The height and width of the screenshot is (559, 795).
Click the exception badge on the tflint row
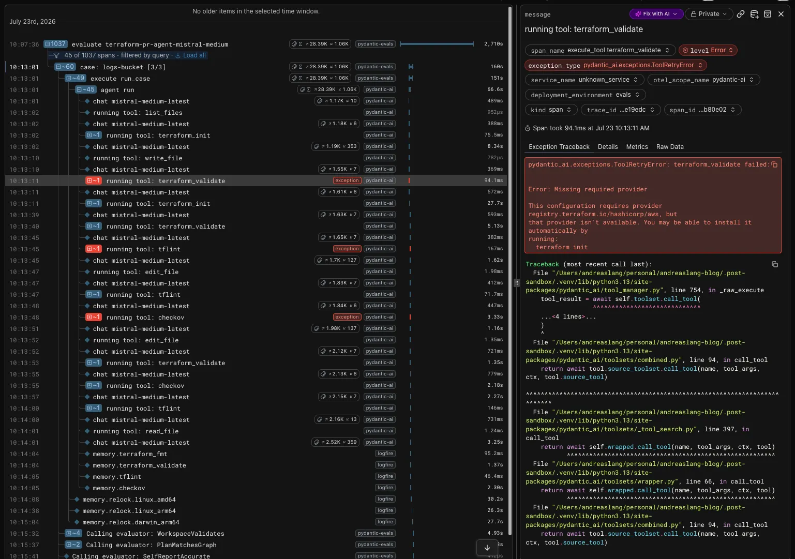(x=347, y=249)
